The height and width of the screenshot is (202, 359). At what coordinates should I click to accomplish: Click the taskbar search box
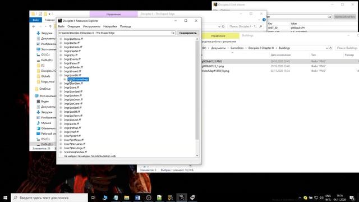pyautogui.click(x=49, y=198)
